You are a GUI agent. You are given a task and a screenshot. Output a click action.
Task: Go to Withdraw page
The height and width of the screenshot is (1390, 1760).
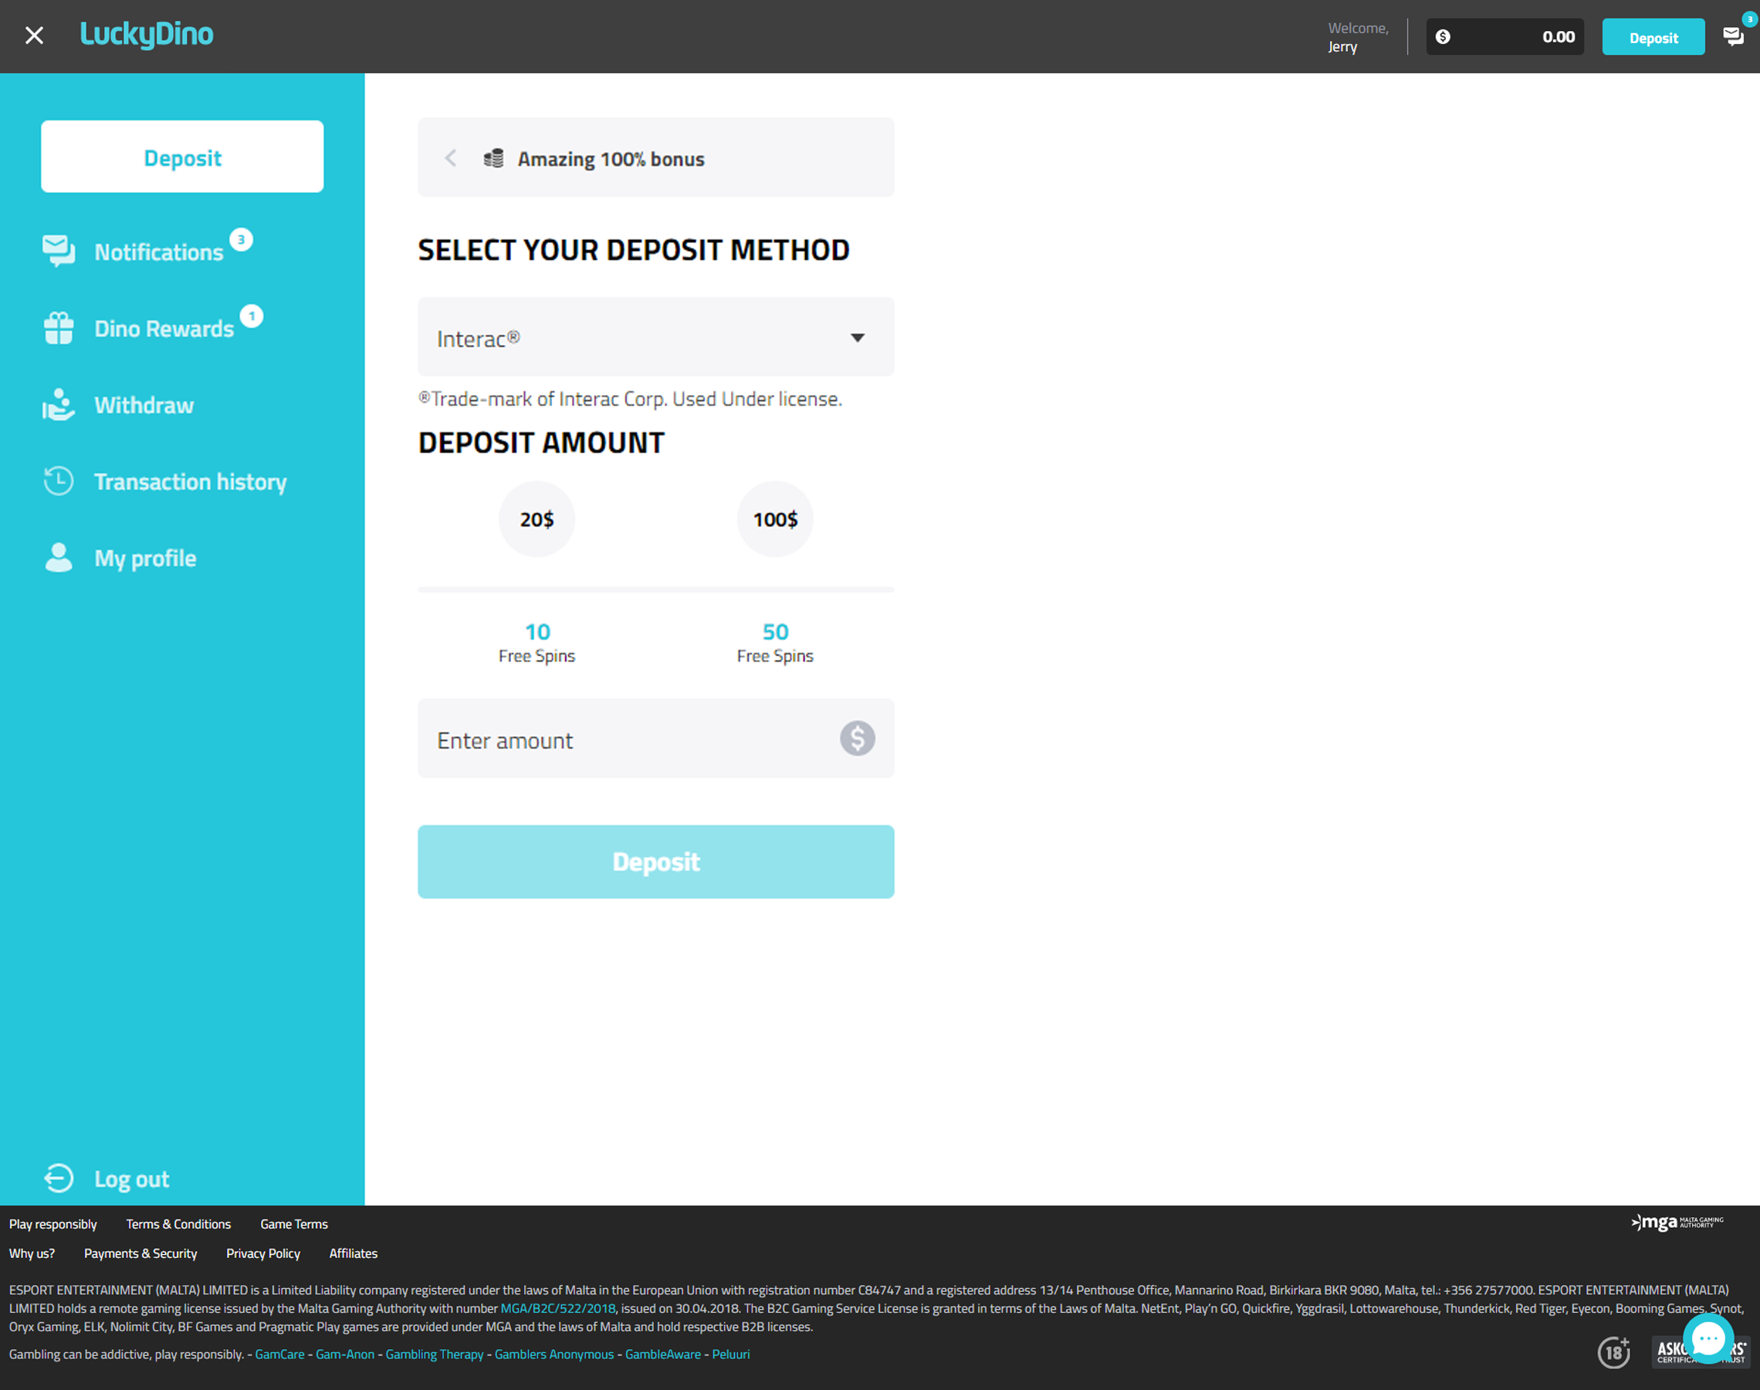(144, 404)
